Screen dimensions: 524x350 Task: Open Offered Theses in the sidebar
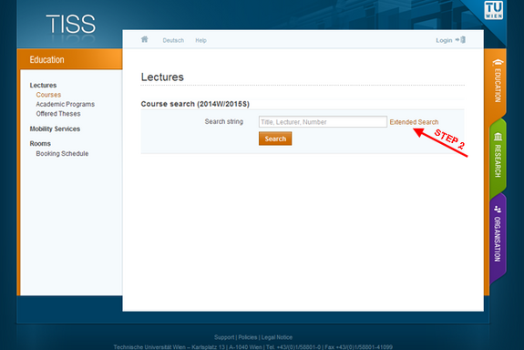coord(58,114)
